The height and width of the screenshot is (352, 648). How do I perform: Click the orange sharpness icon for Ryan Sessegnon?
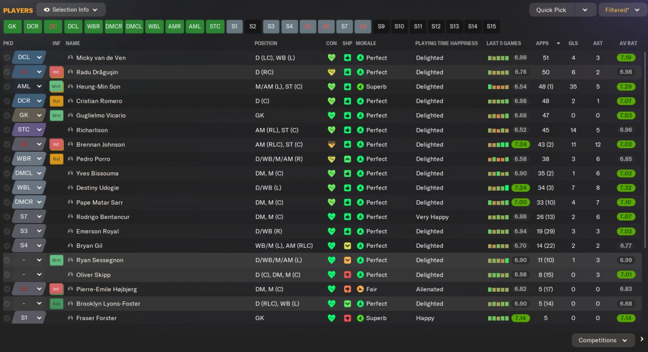[x=347, y=260]
